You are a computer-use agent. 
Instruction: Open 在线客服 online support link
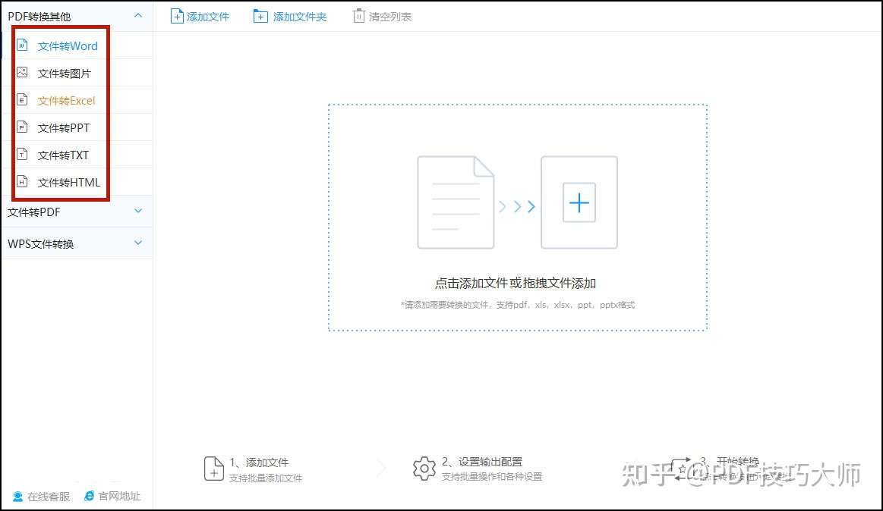[x=41, y=497]
